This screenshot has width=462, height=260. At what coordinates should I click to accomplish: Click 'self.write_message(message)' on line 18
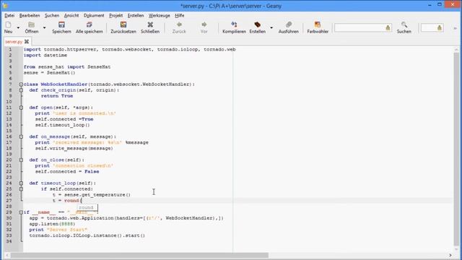pyautogui.click(x=74, y=148)
